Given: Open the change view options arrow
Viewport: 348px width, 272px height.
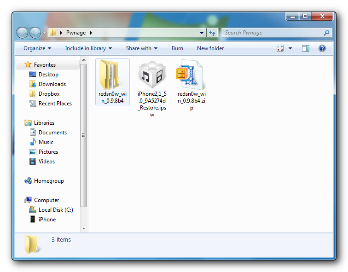Looking at the screenshot, I should [x=290, y=48].
